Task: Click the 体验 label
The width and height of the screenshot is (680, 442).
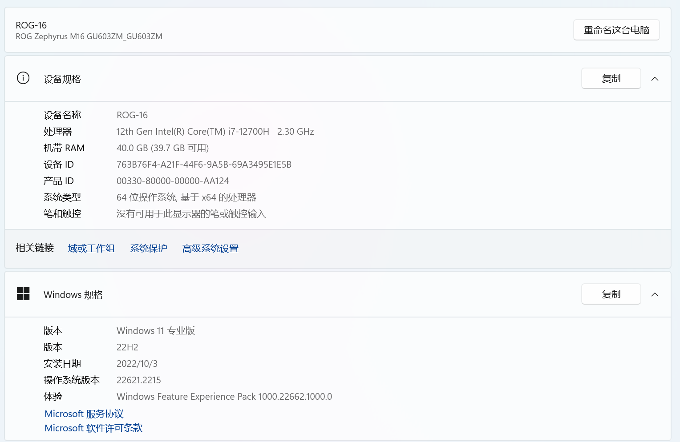Action: [x=53, y=397]
